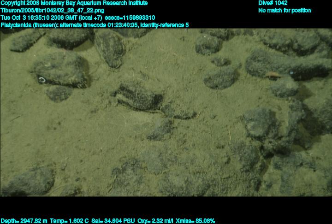
Task: Click the 'identity-reference 5' text
Action: tap(164, 25)
